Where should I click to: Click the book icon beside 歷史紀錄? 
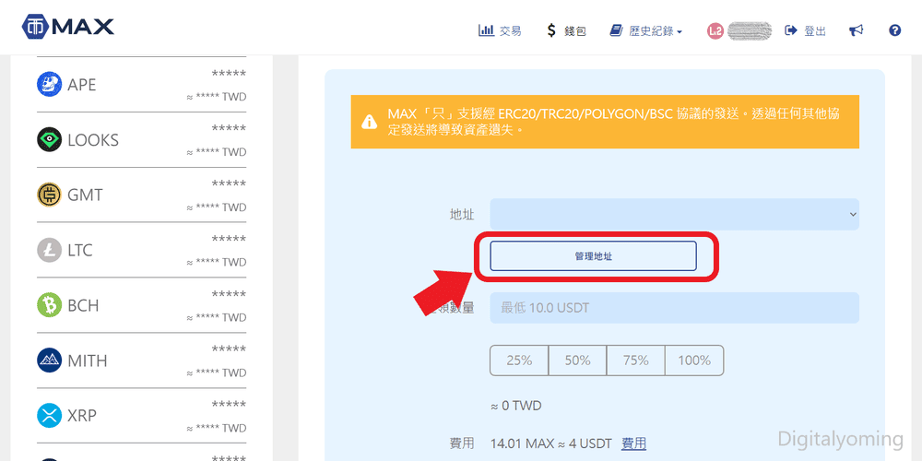(x=616, y=30)
